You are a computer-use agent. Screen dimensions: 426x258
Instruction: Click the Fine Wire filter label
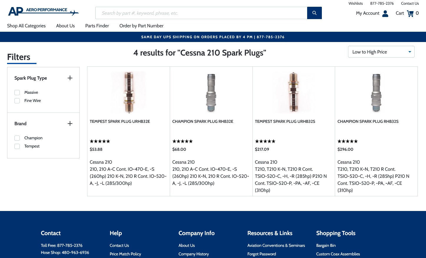tap(33, 101)
